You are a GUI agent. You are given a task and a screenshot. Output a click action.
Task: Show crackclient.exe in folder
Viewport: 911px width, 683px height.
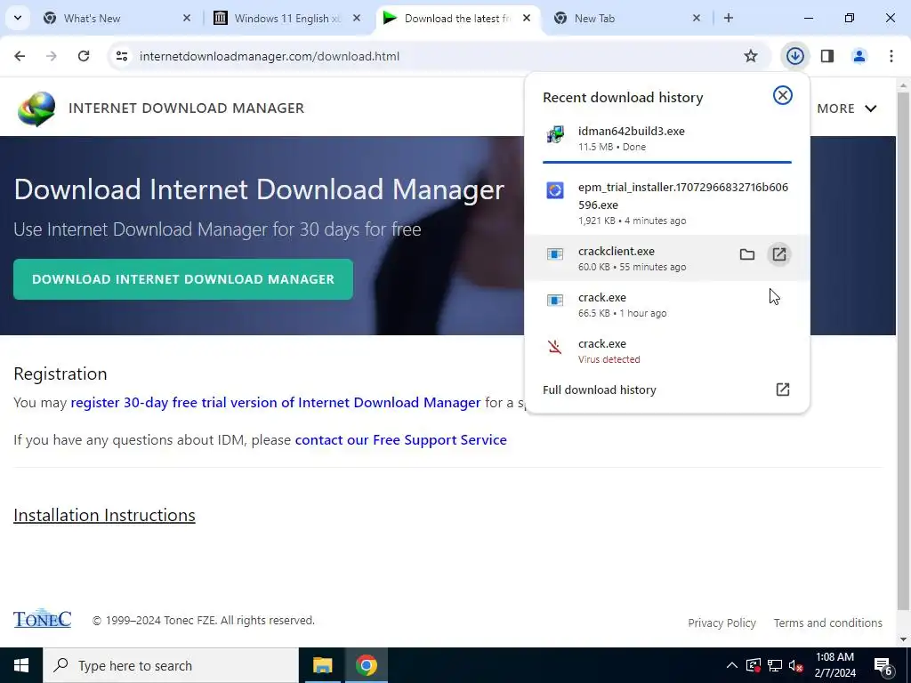tap(747, 254)
